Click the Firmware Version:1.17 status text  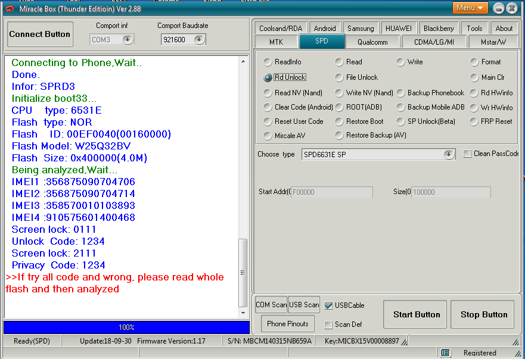[171, 341]
